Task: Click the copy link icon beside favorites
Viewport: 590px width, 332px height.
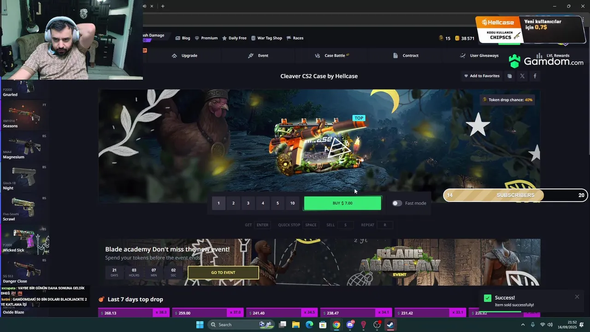Action: point(509,76)
